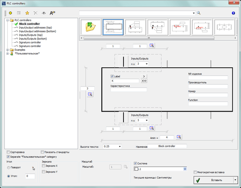Click the single arrow button beside Label

pyautogui.click(x=144, y=76)
